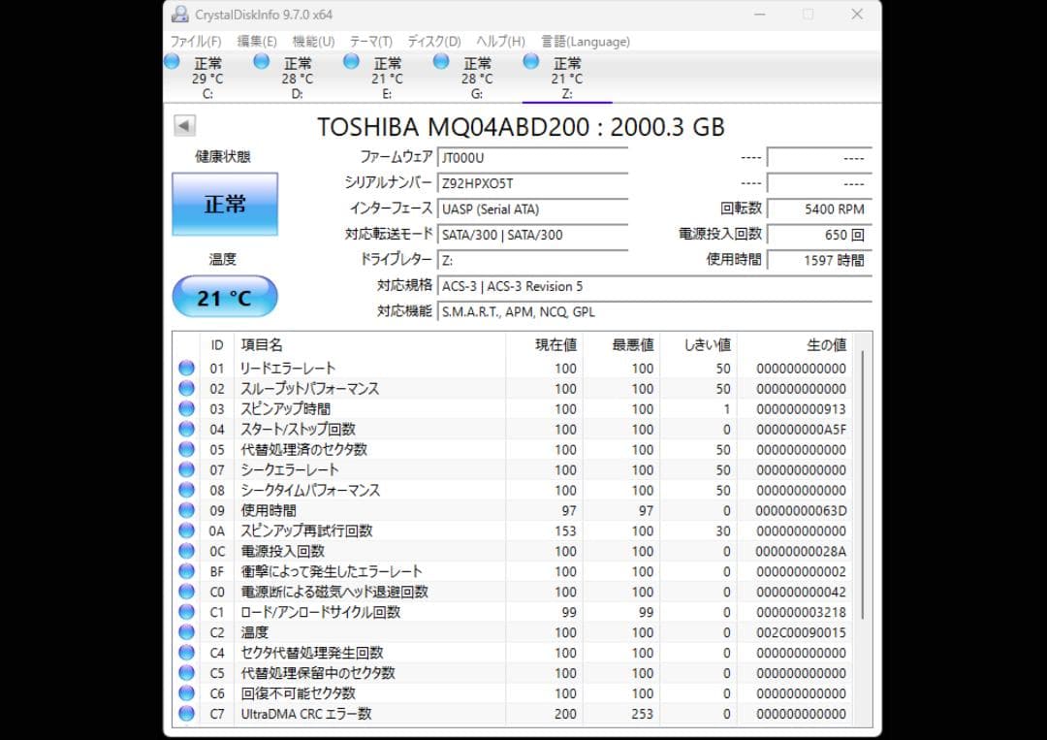Screen dimensions: 1047x740
Task: Select drive C: at 29 °C
Action: pos(207,79)
